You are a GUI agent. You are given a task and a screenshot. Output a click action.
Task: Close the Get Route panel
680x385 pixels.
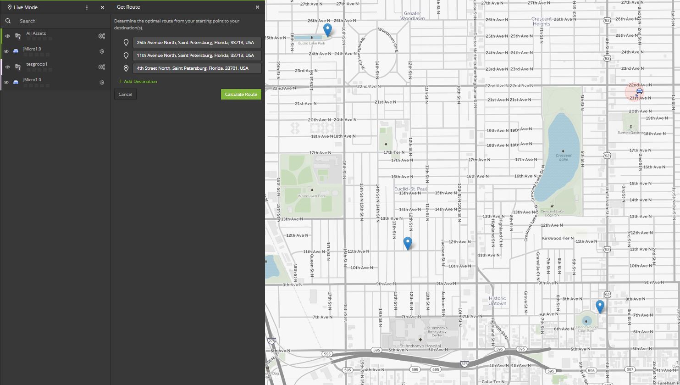[x=257, y=7]
